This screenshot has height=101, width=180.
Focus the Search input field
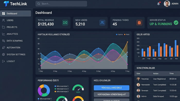61,4
